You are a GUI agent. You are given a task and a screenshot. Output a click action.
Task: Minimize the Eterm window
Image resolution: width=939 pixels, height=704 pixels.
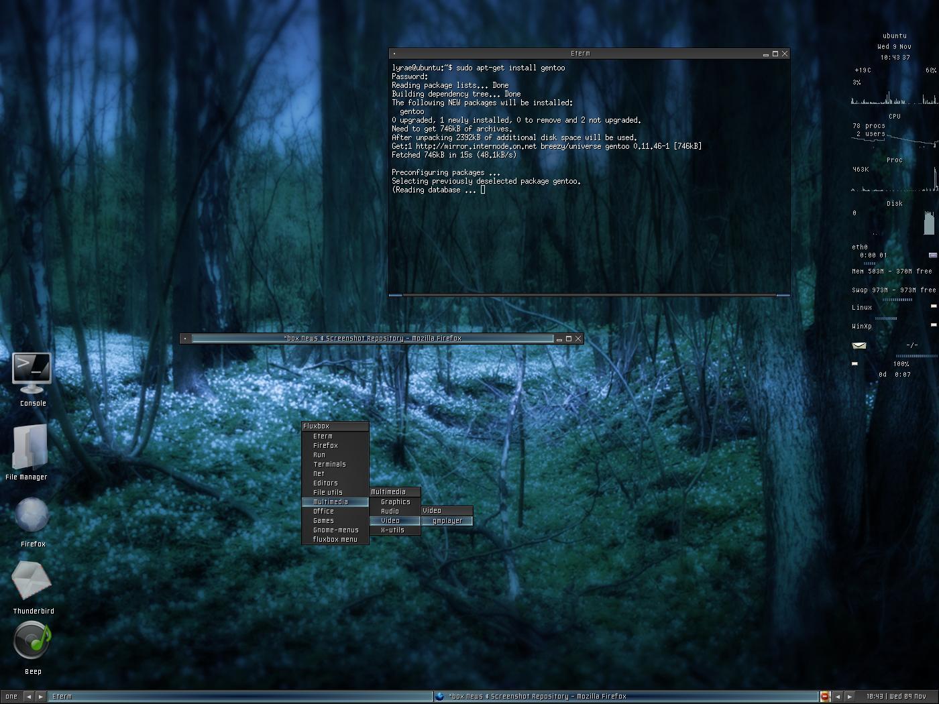tap(765, 54)
